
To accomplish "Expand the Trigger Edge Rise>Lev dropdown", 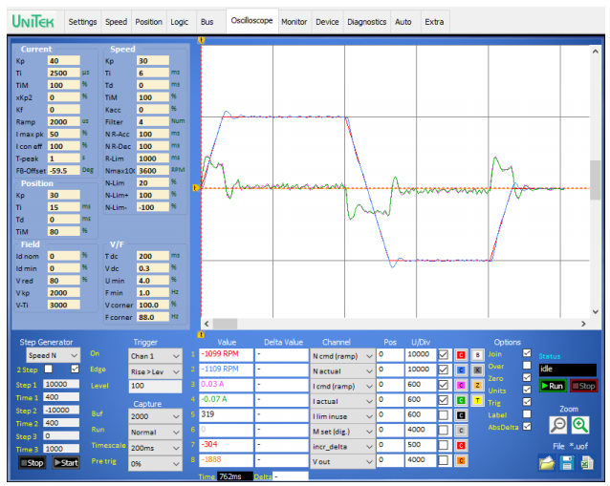I will pos(153,369).
